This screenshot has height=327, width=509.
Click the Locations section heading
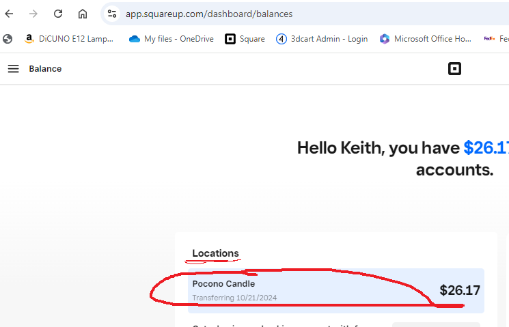click(x=215, y=253)
